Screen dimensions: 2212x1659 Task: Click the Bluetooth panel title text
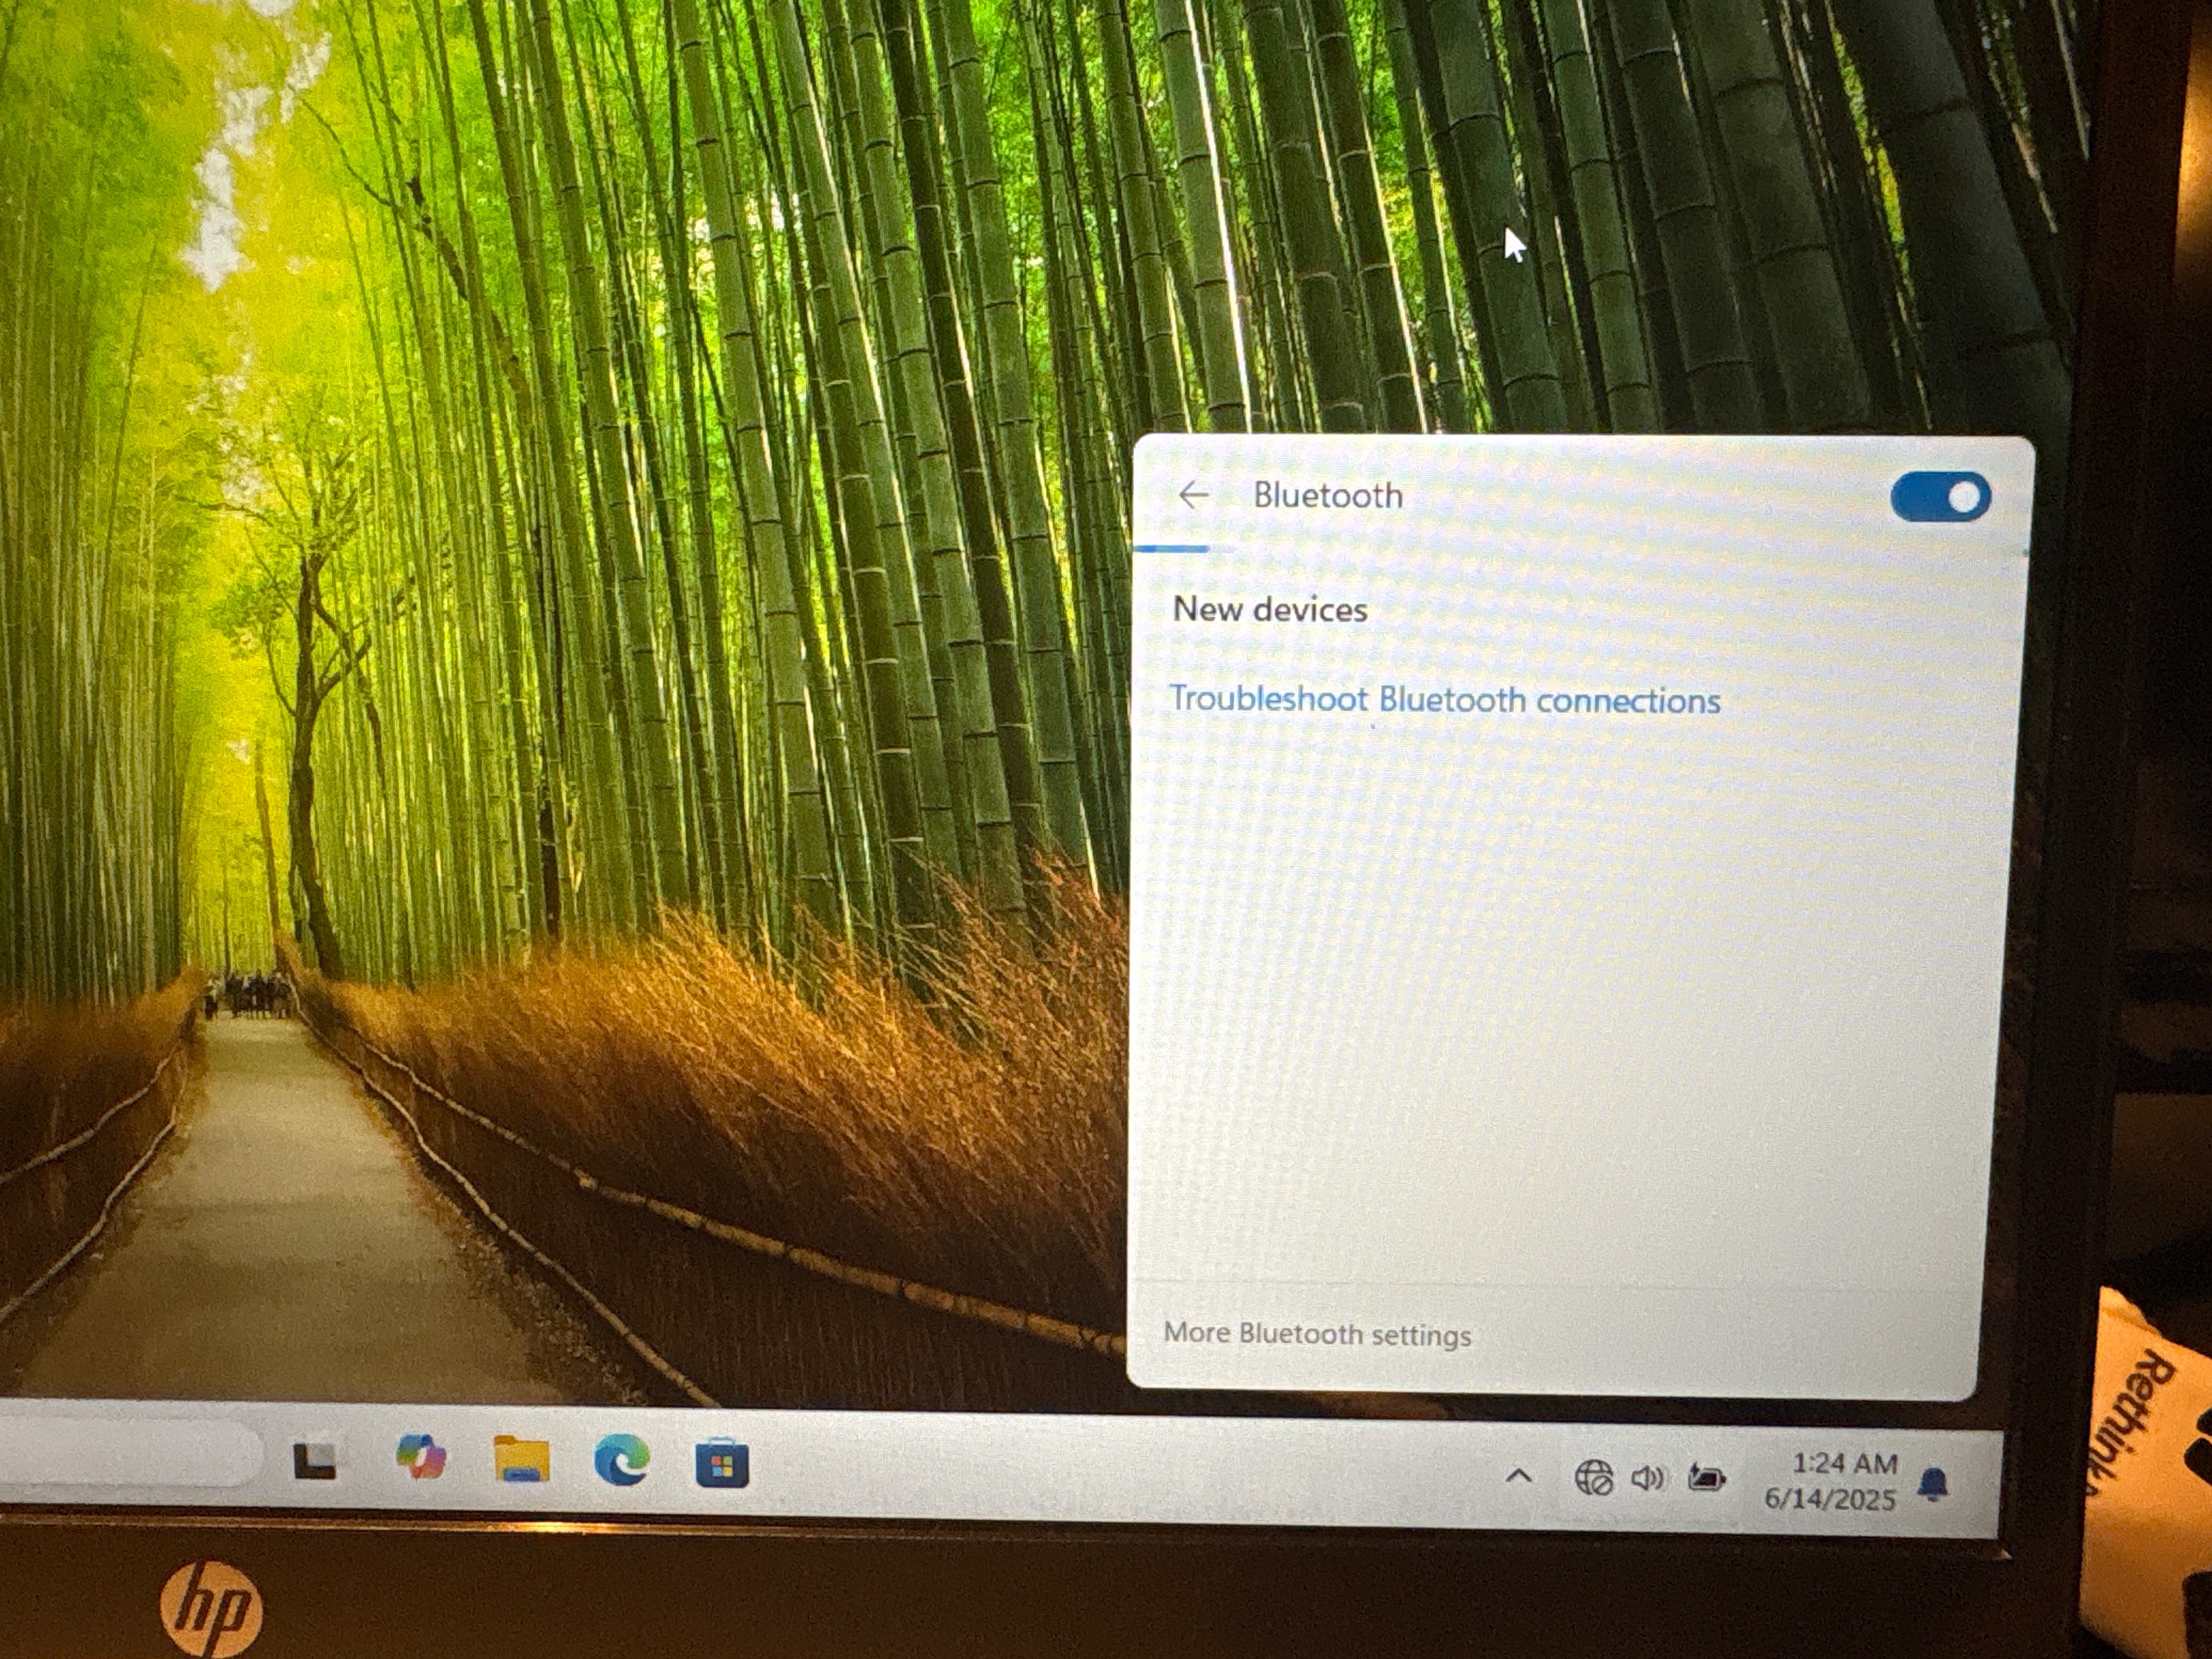[1328, 495]
